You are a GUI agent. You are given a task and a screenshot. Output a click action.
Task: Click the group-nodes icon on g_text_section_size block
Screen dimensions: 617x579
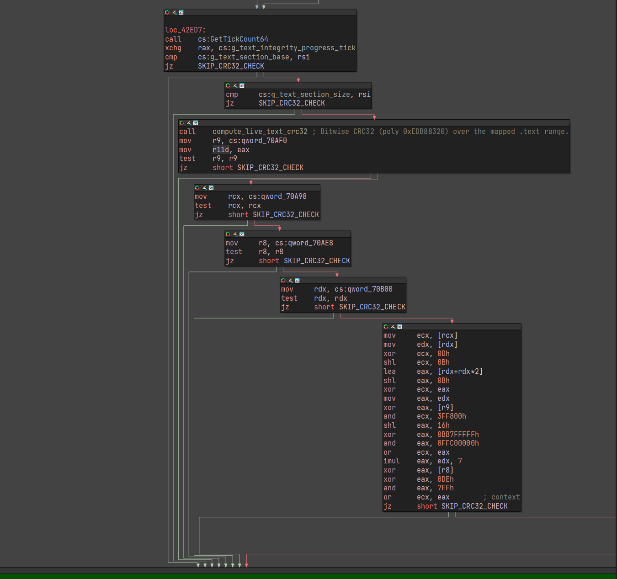(x=242, y=85)
